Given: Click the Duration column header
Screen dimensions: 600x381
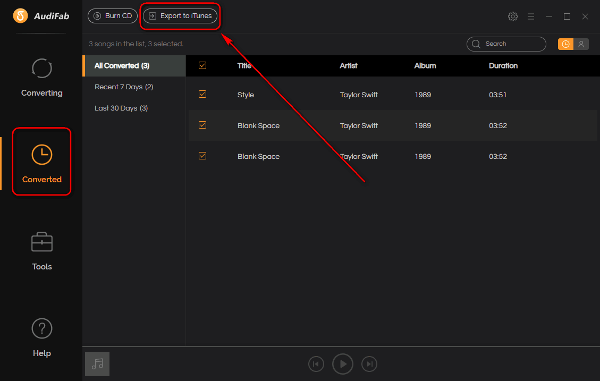Looking at the screenshot, I should (x=503, y=66).
